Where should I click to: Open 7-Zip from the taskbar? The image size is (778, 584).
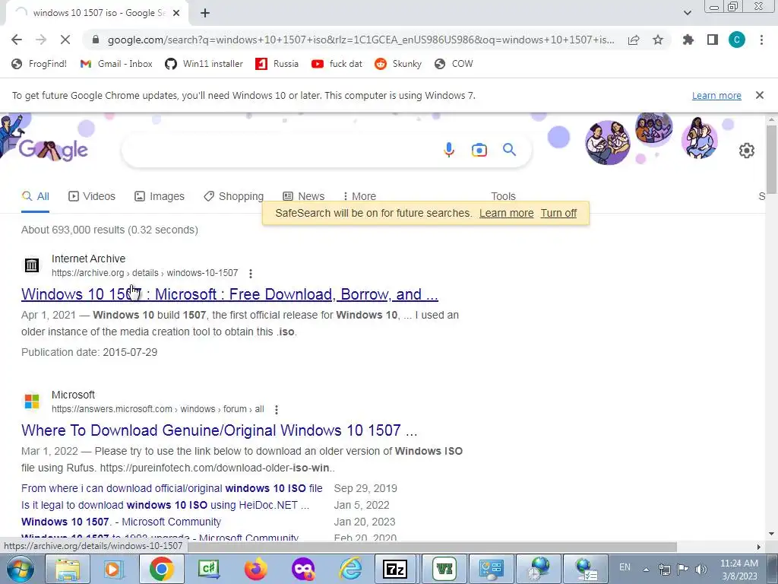click(x=395, y=569)
